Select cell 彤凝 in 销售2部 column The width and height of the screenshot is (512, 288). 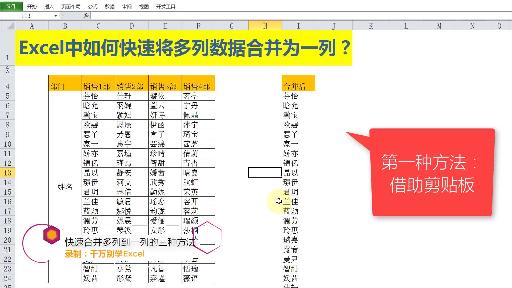[x=132, y=278]
